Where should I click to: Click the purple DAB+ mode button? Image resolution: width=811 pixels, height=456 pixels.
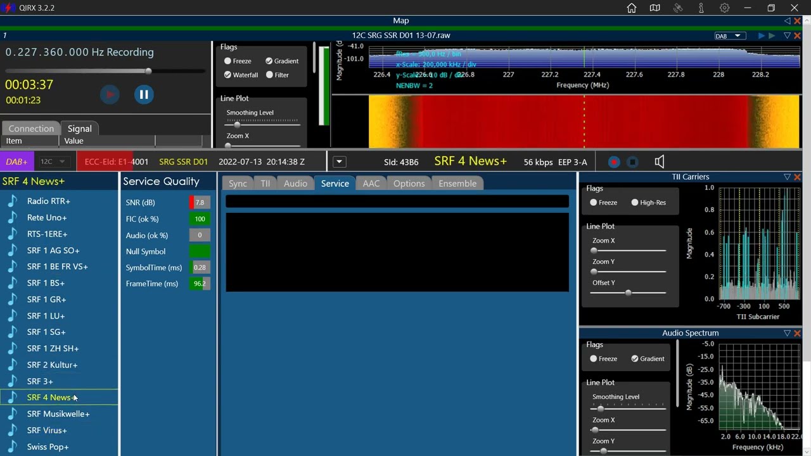point(17,161)
